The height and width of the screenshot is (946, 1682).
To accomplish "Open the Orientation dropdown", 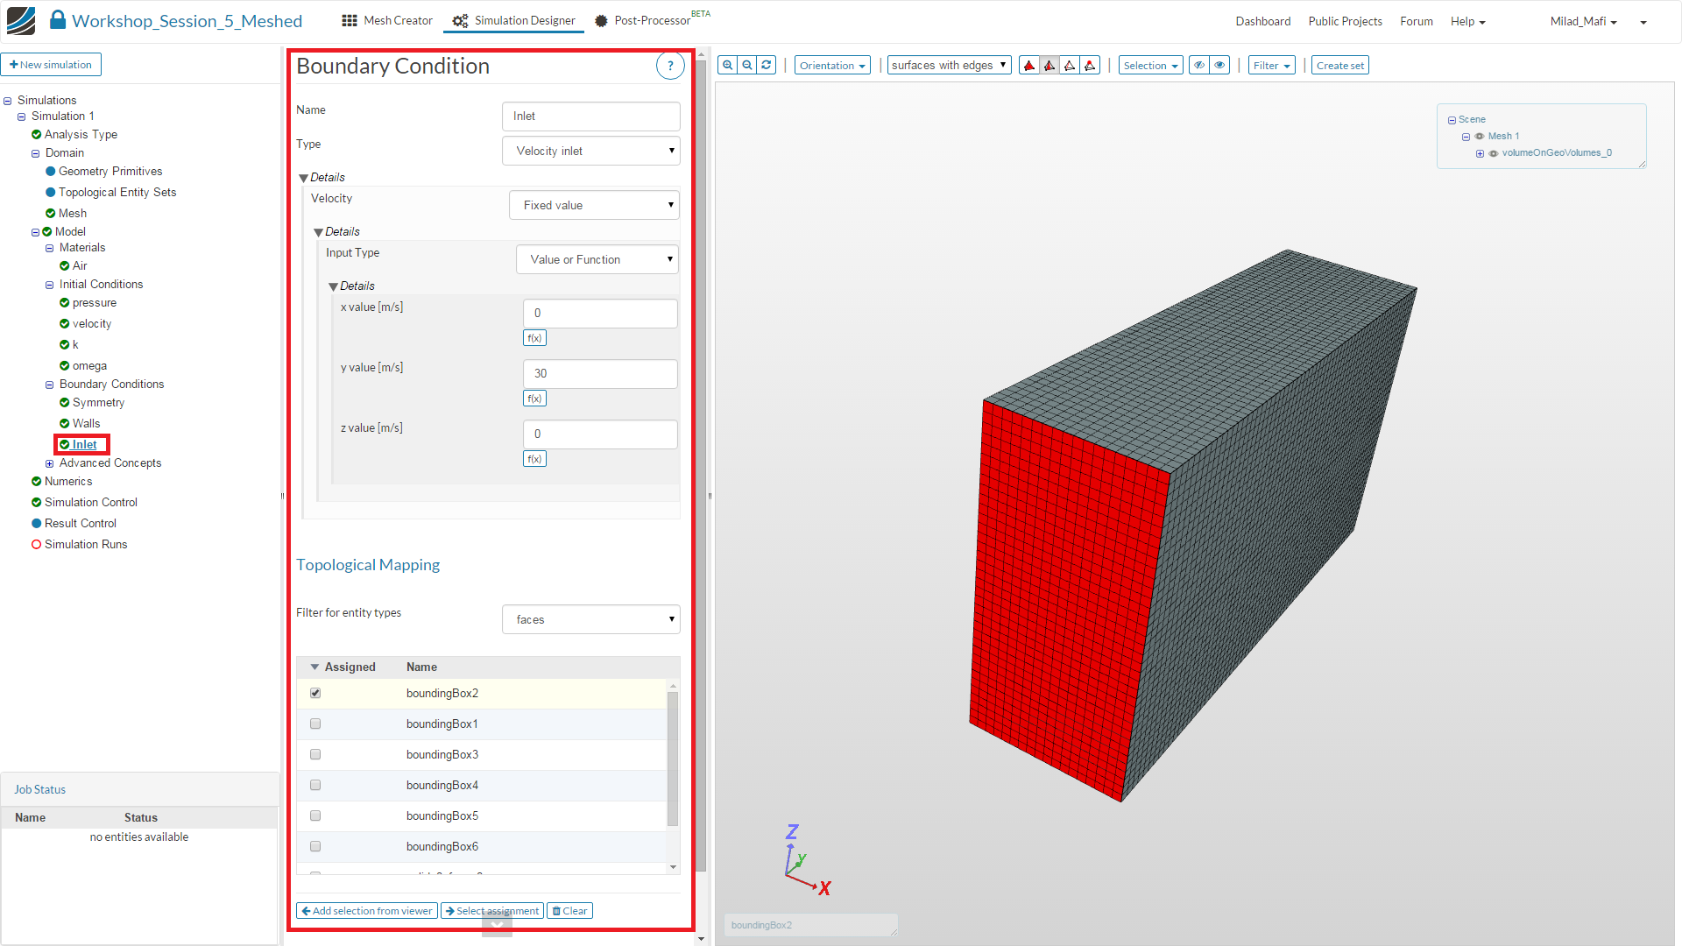I will pyautogui.click(x=831, y=66).
